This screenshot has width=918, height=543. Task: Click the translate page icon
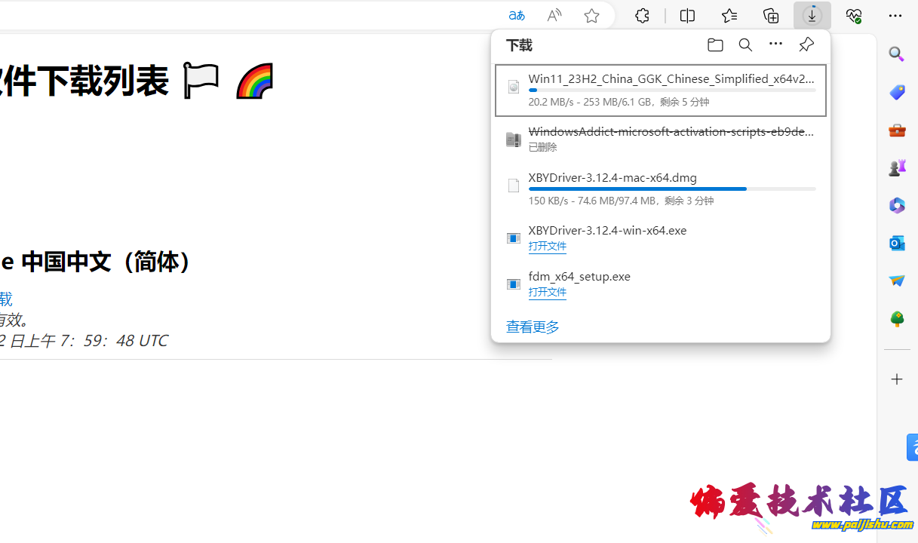pos(517,16)
